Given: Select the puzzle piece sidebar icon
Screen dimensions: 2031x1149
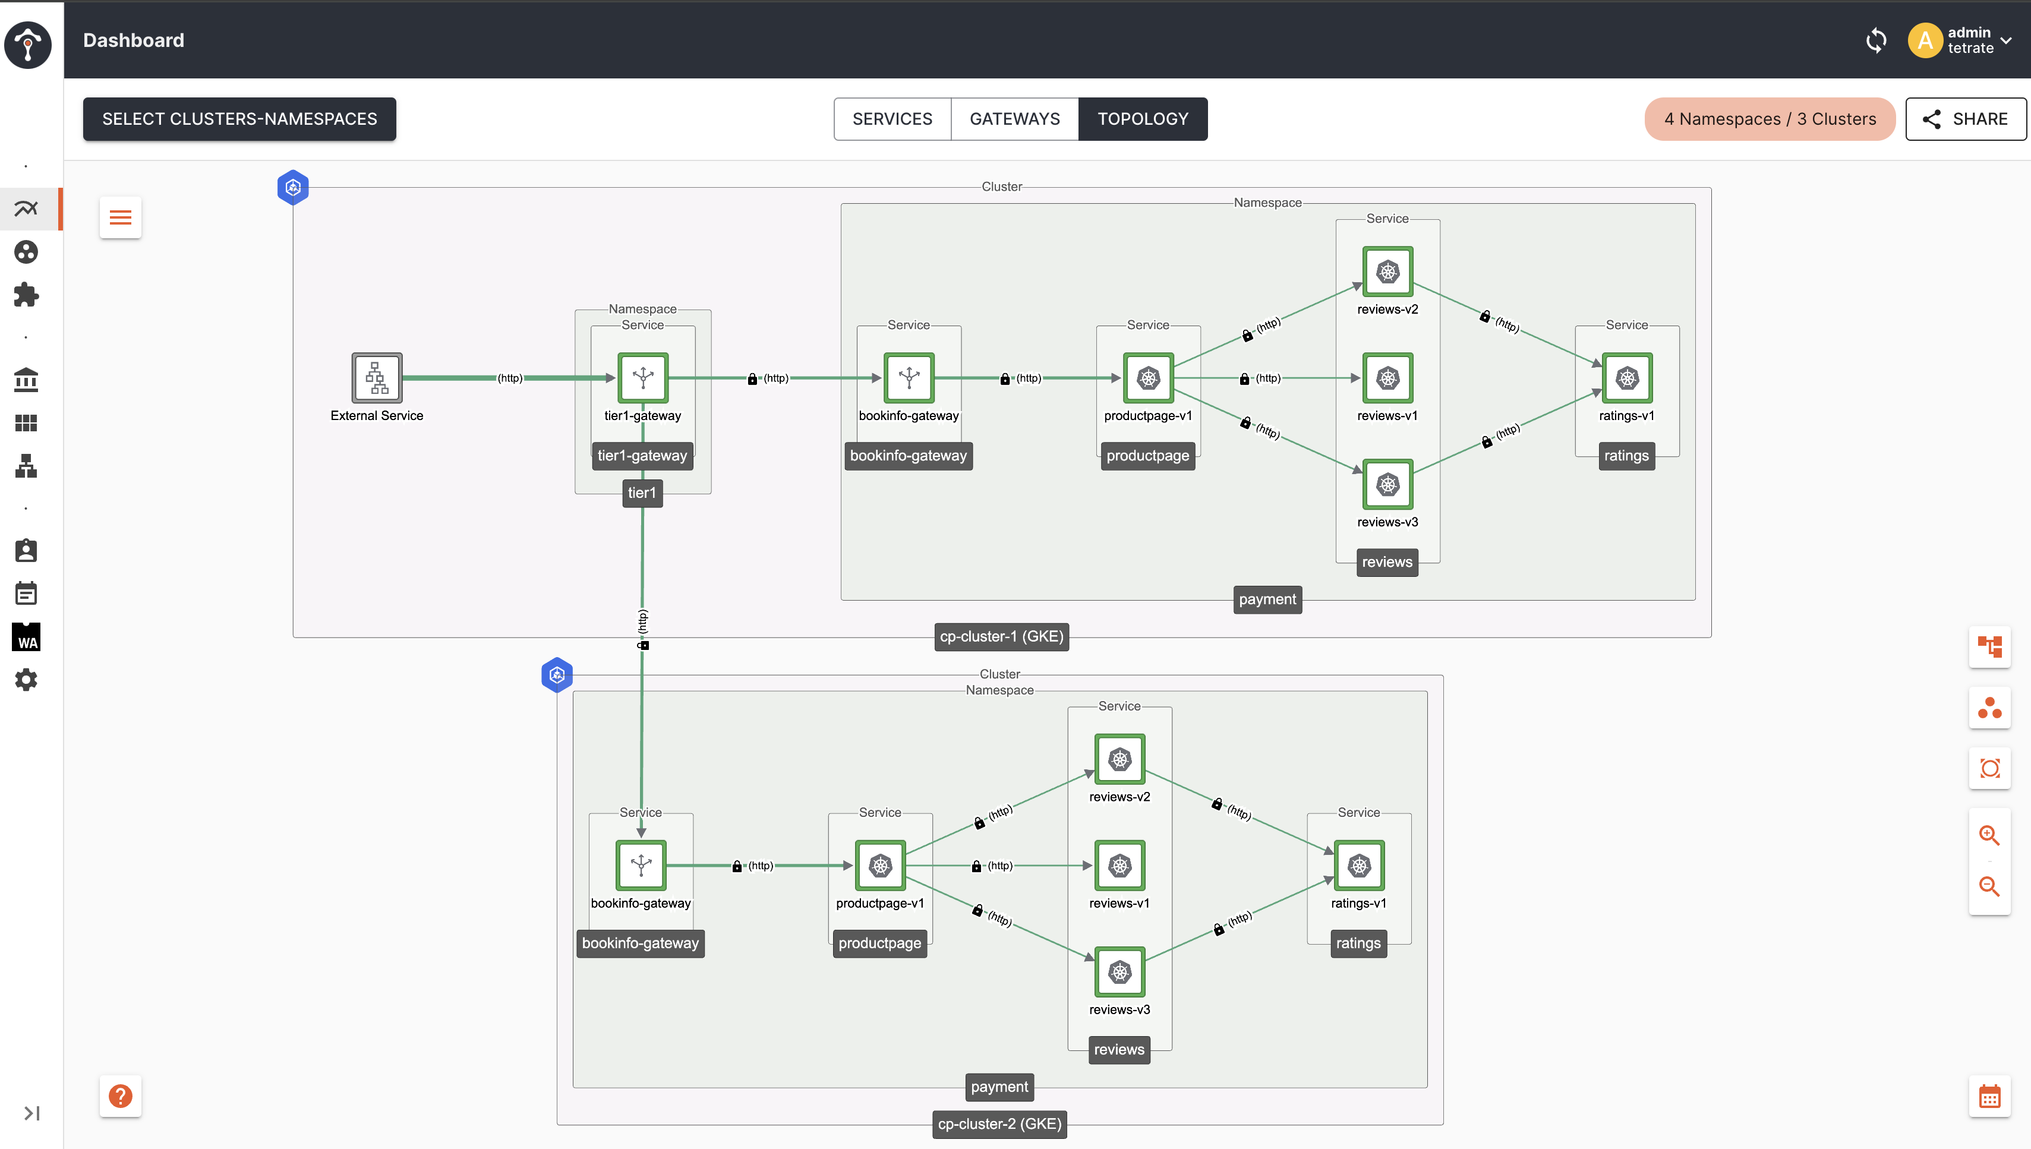Looking at the screenshot, I should [x=26, y=294].
